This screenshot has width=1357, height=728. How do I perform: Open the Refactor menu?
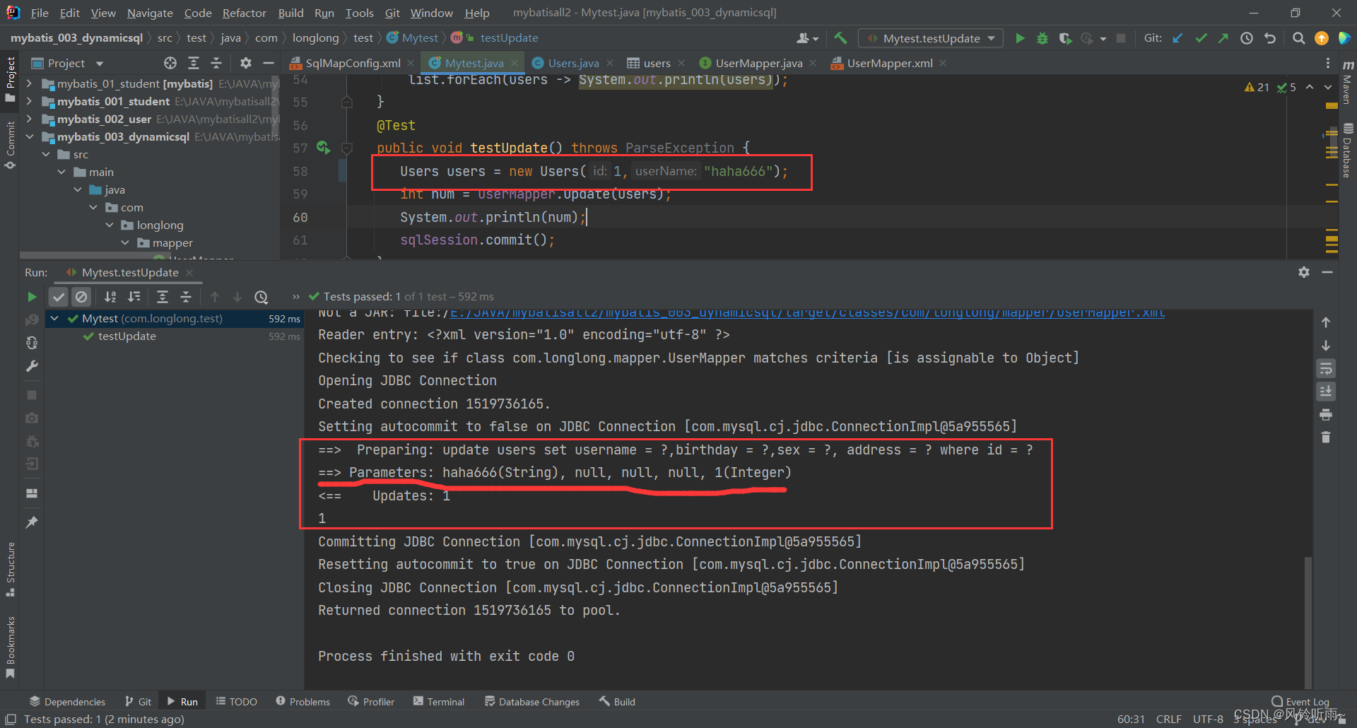[244, 13]
